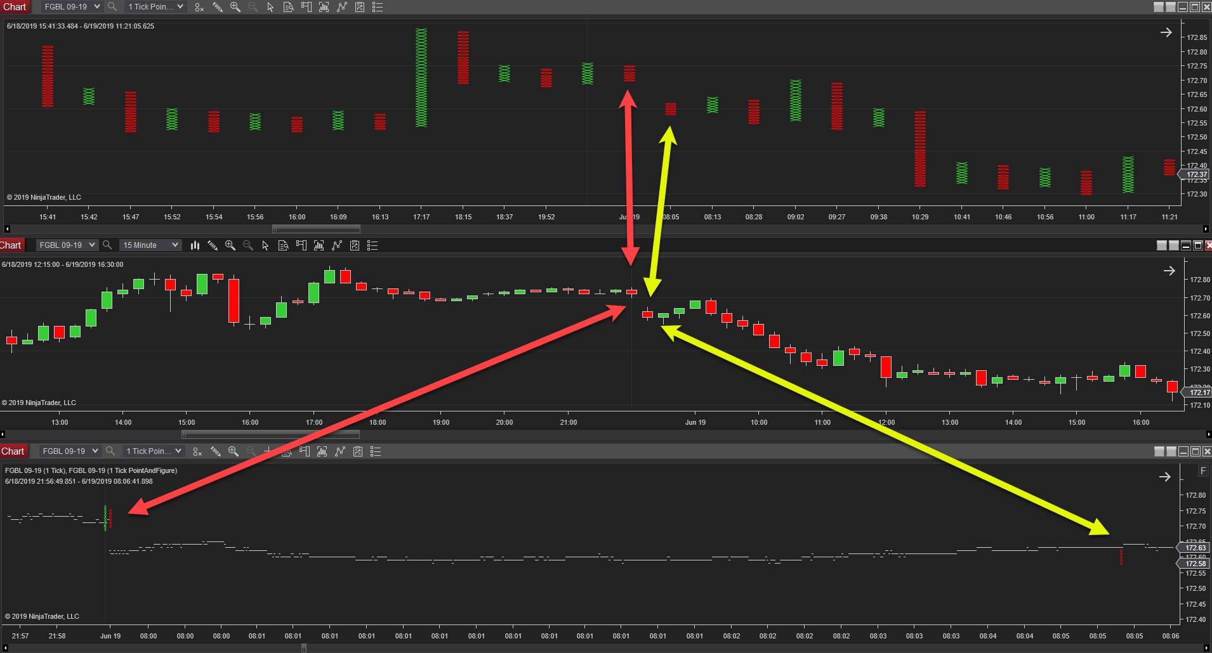
Task: Open drawing tools in bottom chart toolbar
Action: click(x=216, y=451)
